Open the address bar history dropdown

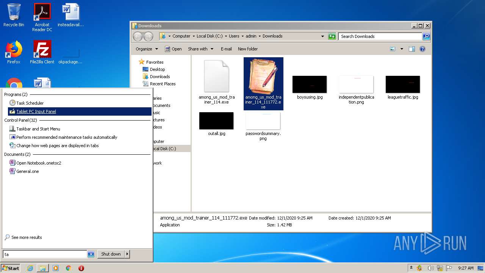(x=322, y=36)
